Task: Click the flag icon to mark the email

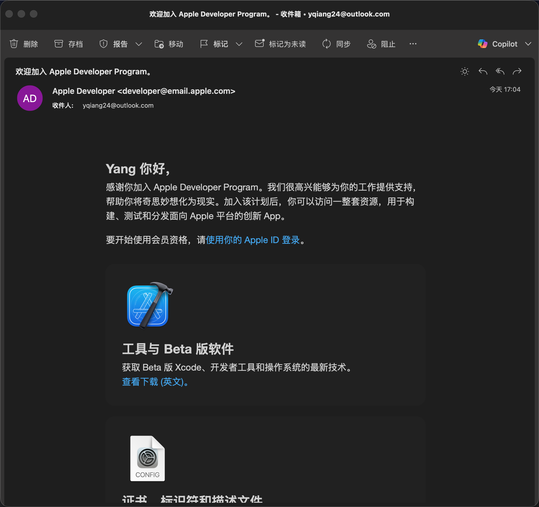Action: (204, 44)
